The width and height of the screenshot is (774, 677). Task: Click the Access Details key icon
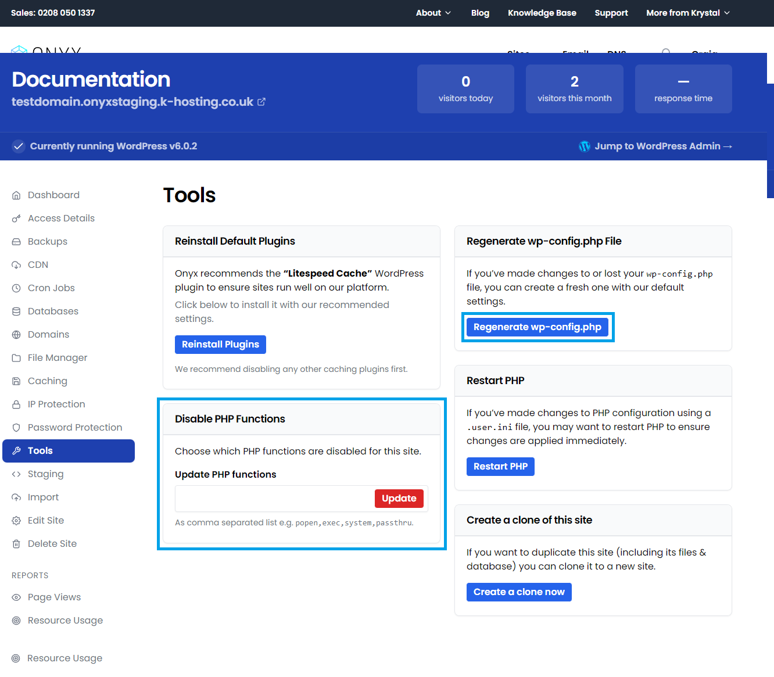coord(16,218)
